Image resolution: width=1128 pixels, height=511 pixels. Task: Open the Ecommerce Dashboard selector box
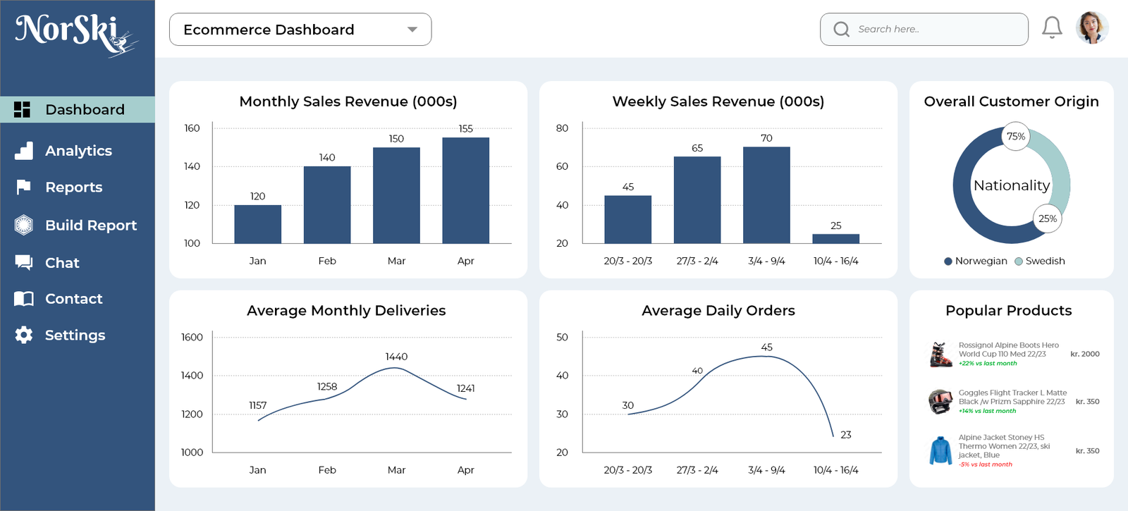point(300,30)
